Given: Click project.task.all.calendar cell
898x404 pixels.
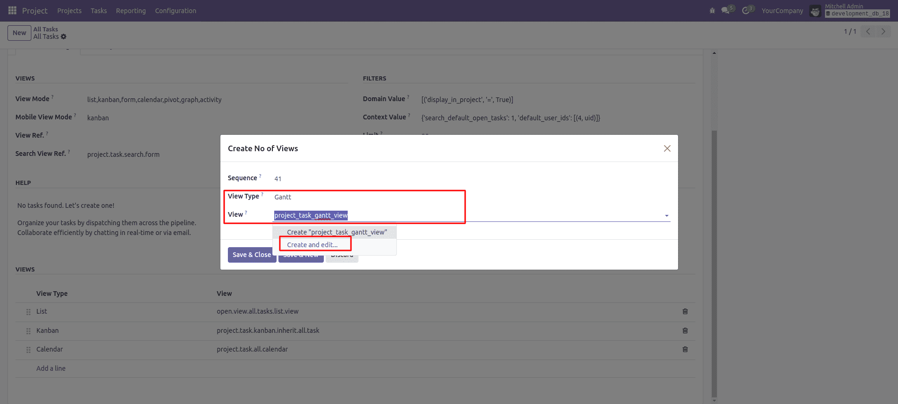Looking at the screenshot, I should pos(252,349).
